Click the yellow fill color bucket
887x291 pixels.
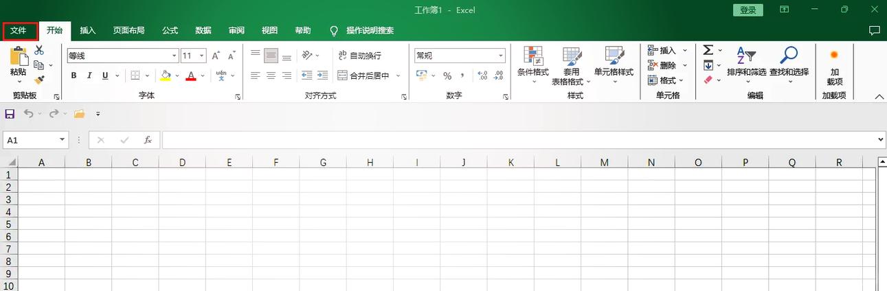pyautogui.click(x=165, y=75)
